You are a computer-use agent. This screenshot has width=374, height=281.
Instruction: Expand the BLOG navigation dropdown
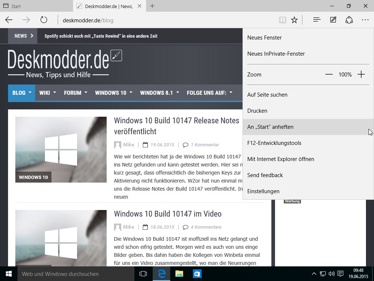pyautogui.click(x=22, y=93)
